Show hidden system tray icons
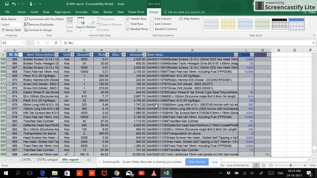The width and height of the screenshot is (317, 178). click(x=220, y=173)
